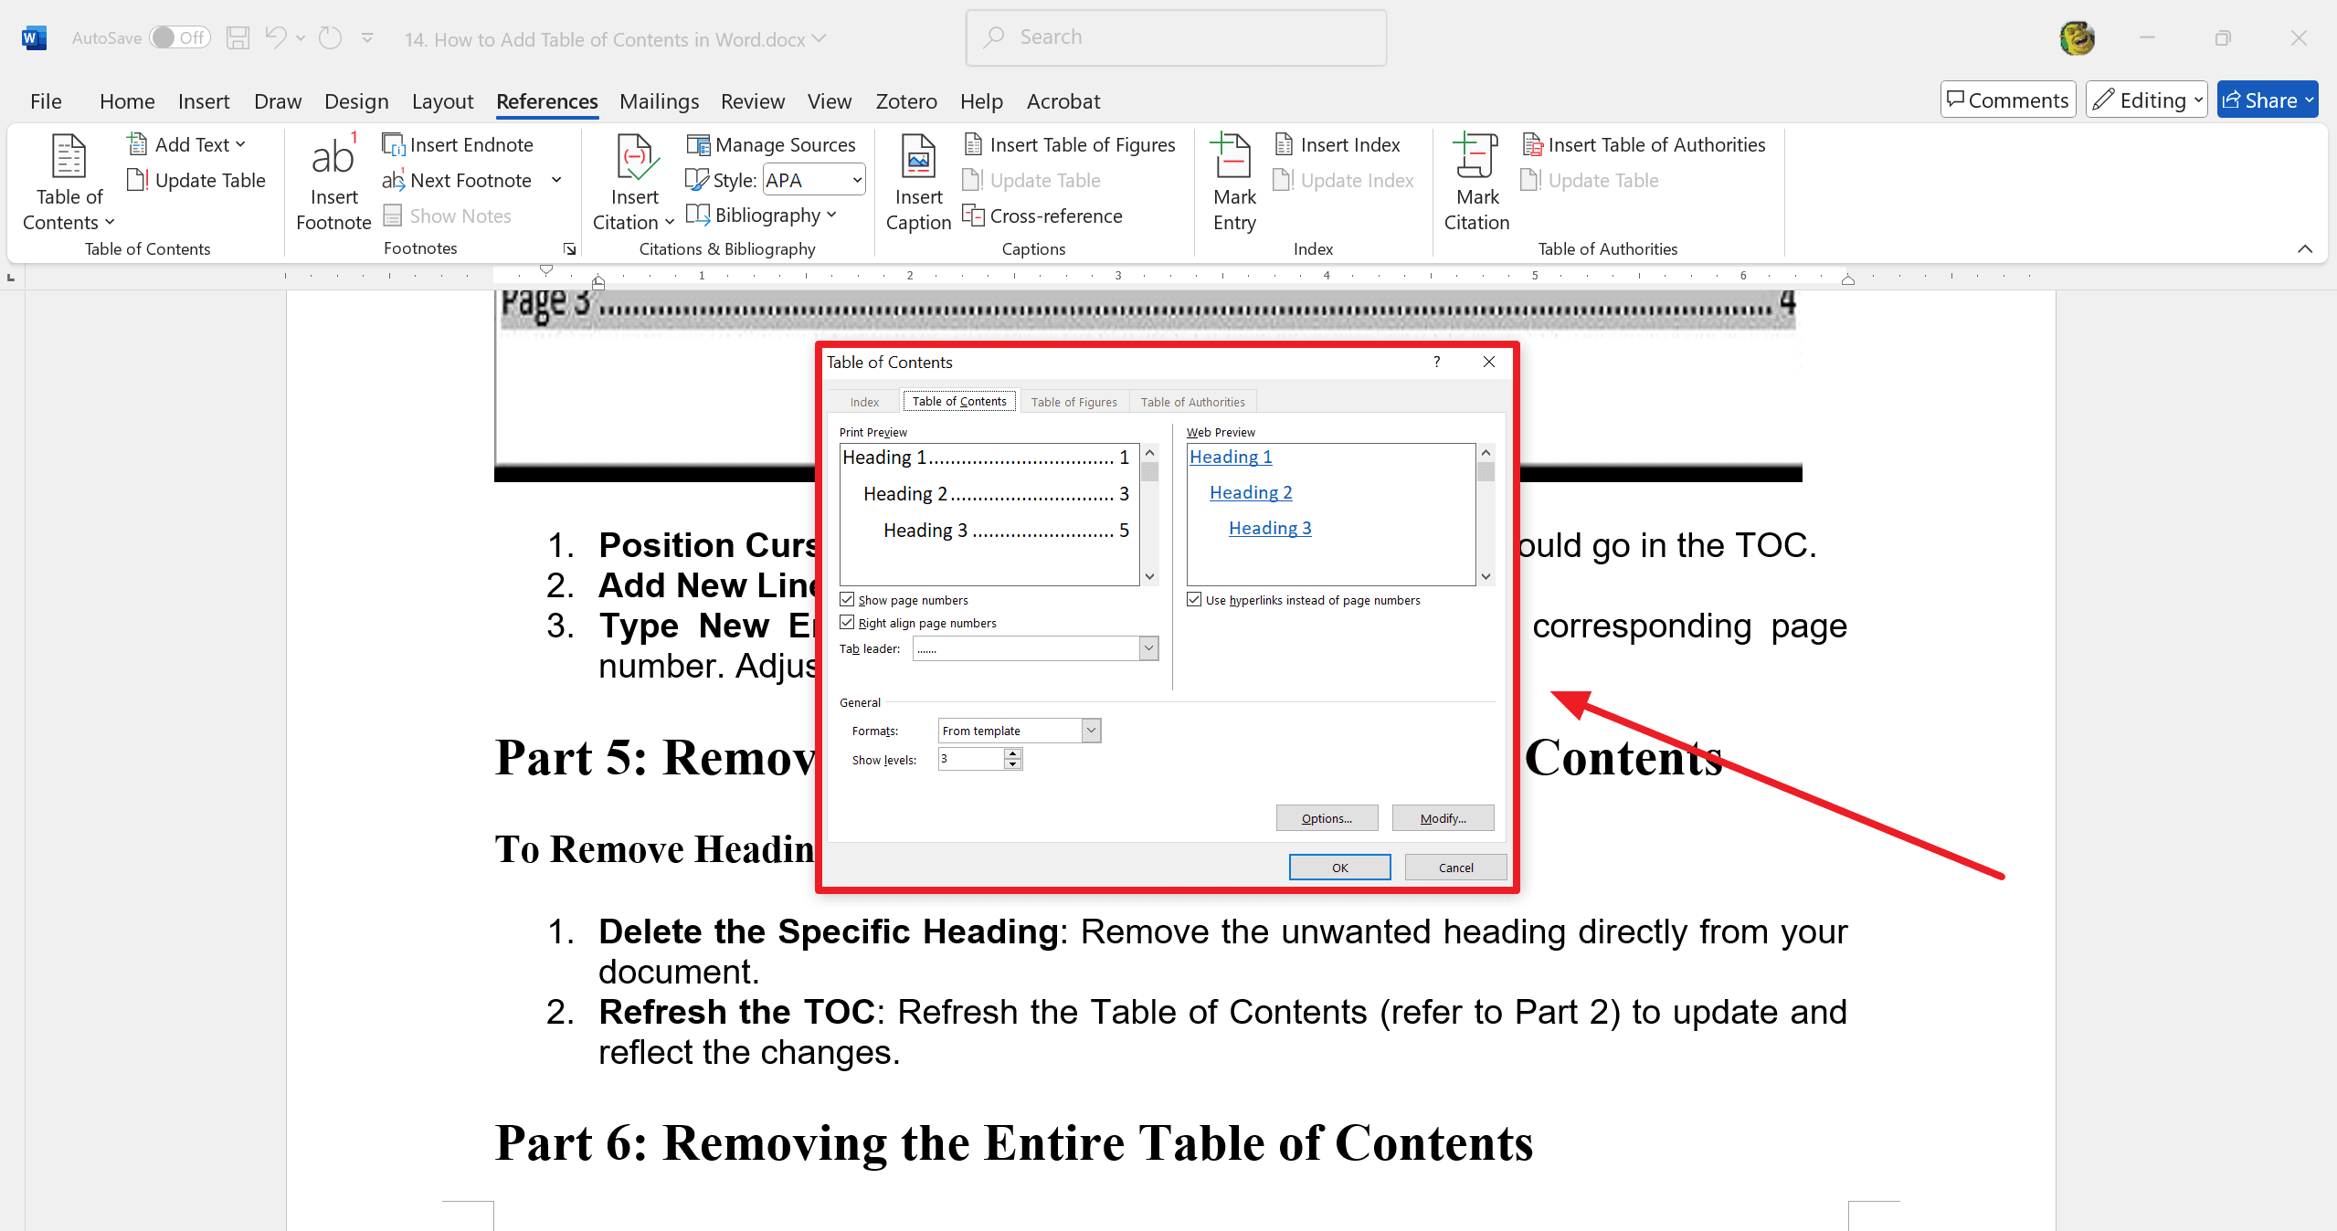Enable Right align page numbers checkbox
Viewport: 2337px width, 1231px height.
pyautogui.click(x=845, y=623)
